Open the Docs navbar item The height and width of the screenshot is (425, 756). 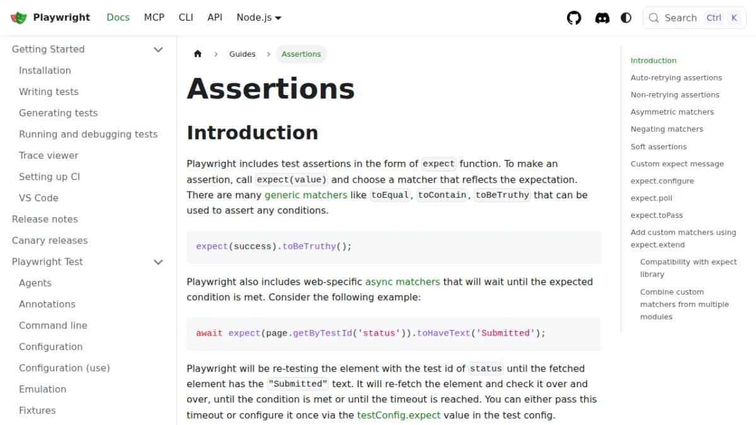118,18
